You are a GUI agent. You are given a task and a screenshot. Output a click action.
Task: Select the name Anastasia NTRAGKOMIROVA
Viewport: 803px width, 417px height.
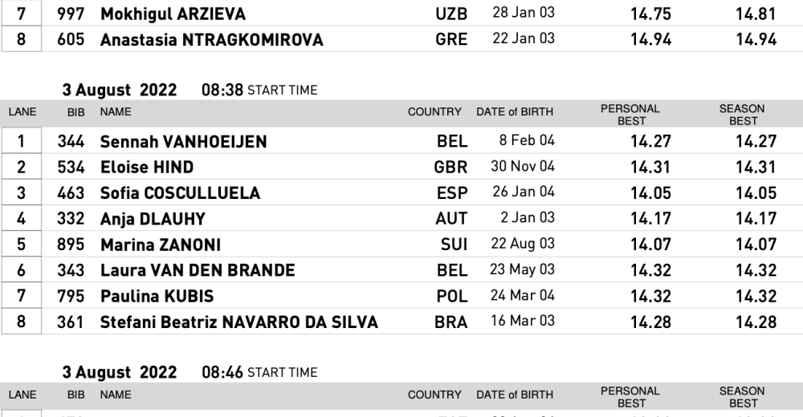tap(211, 39)
